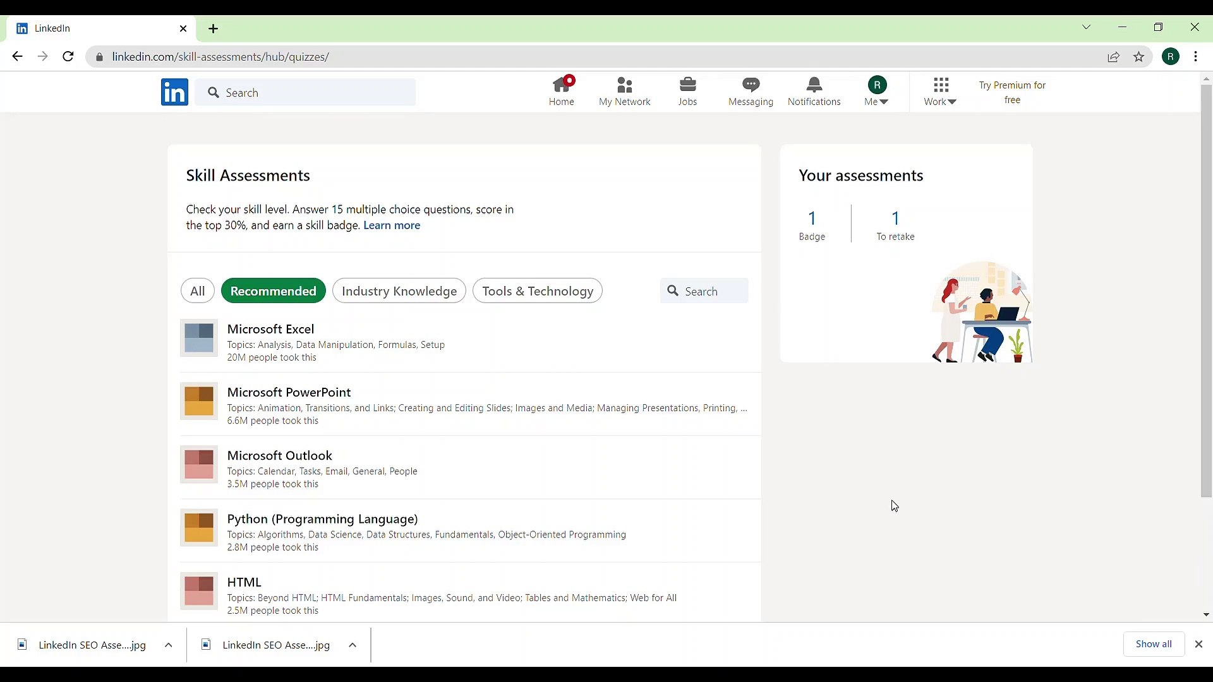The width and height of the screenshot is (1213, 682).
Task: Click Show all downloads button
Action: tap(1153, 644)
